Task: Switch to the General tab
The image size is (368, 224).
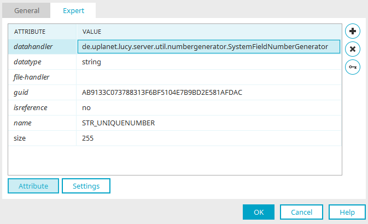Action: tap(26, 10)
